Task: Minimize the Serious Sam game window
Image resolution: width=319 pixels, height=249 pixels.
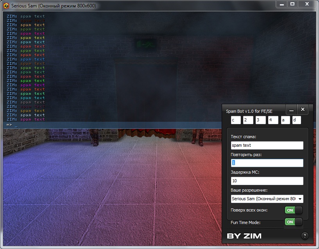Action: [x=282, y=4]
